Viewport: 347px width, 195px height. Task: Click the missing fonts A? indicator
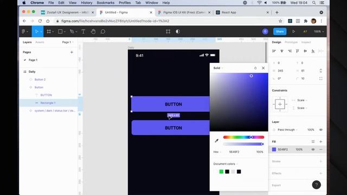coord(305,31)
